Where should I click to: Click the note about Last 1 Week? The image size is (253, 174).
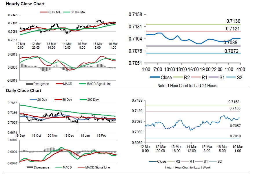tap(187, 168)
